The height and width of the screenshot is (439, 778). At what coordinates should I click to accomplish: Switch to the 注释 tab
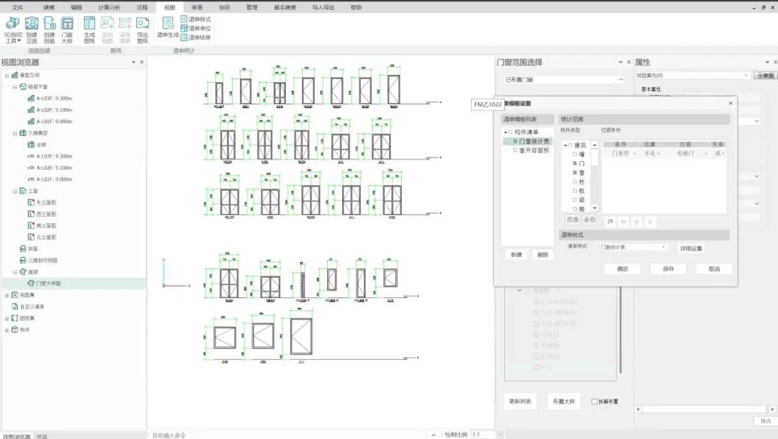click(142, 7)
